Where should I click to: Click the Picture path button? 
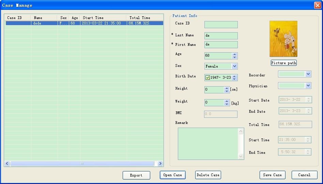coord(283,63)
